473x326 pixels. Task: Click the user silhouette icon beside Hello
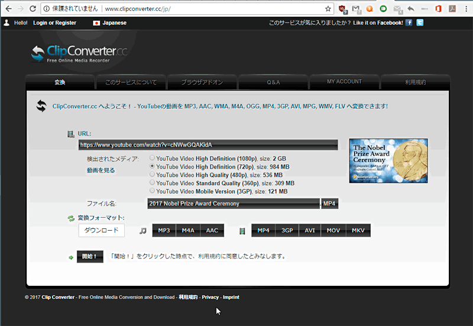(x=7, y=22)
